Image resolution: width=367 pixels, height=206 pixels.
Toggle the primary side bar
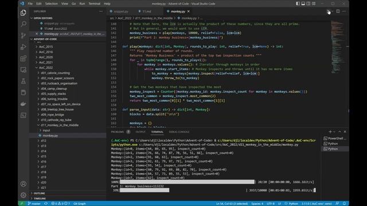coord(298,3)
